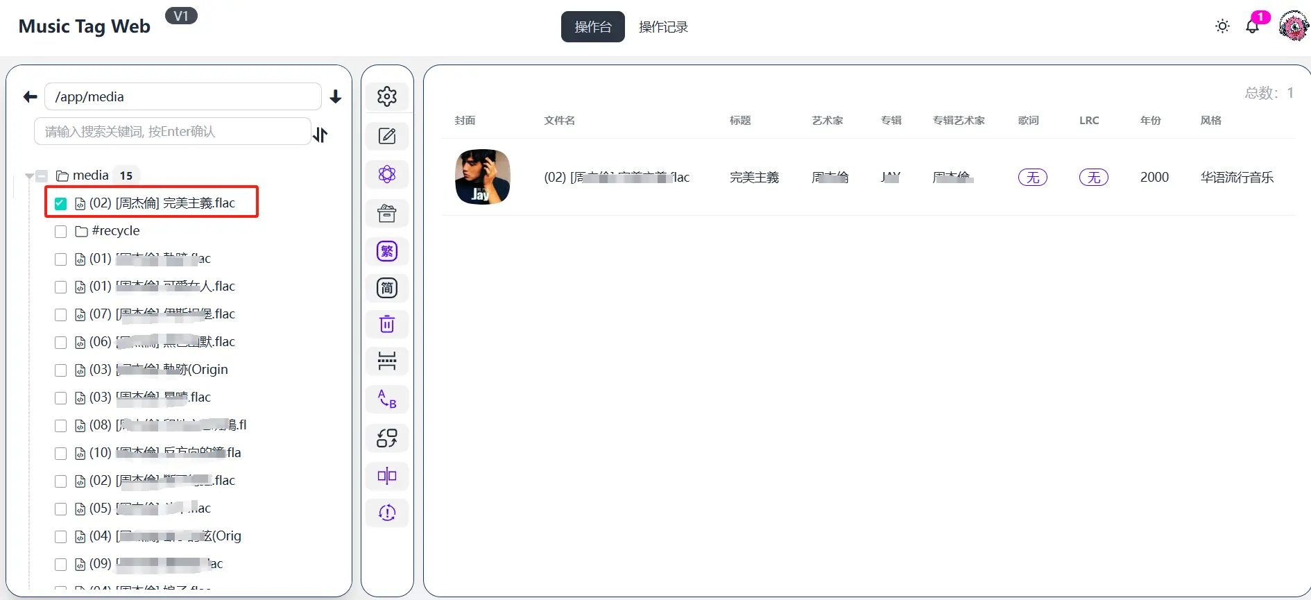
Task: Click the down arrow beside path field
Action: (x=336, y=97)
